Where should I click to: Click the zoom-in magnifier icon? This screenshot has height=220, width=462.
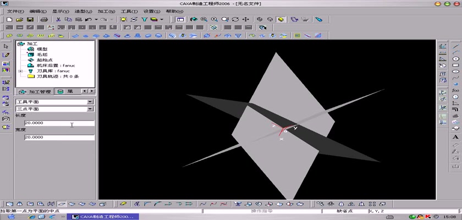click(215, 19)
